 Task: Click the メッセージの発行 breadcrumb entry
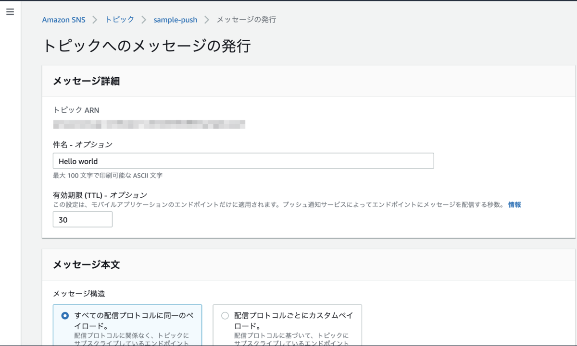[x=245, y=20]
